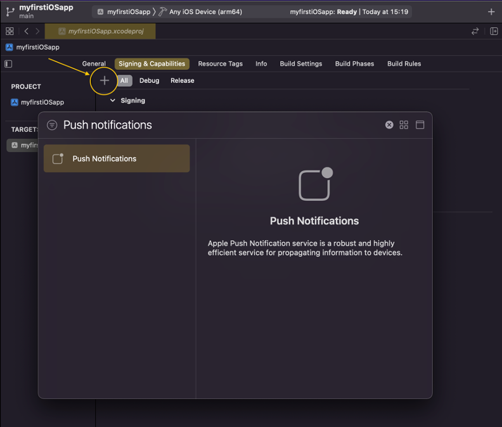Select Signing & Capabilities tab
Image resolution: width=502 pixels, height=427 pixels.
[x=151, y=64]
